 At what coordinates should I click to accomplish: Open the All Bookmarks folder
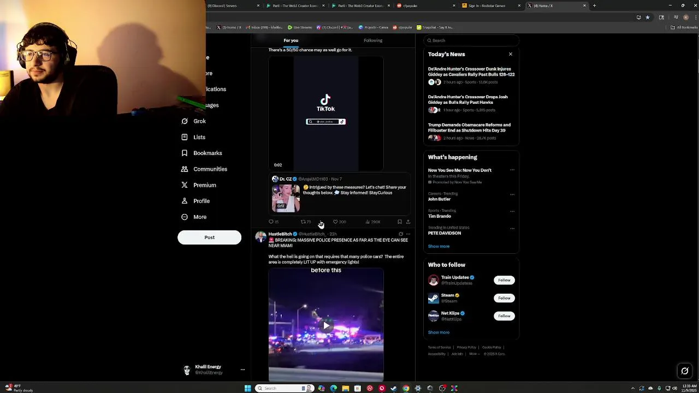point(685,27)
